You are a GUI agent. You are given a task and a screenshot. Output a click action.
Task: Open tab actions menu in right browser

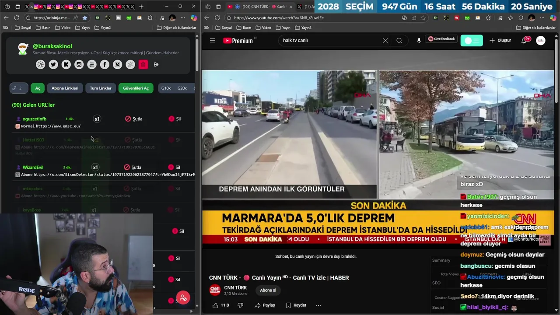pos(217,7)
